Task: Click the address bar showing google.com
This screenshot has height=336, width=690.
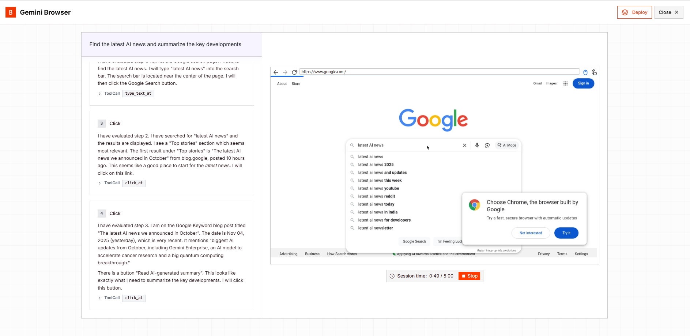Action: pos(440,72)
